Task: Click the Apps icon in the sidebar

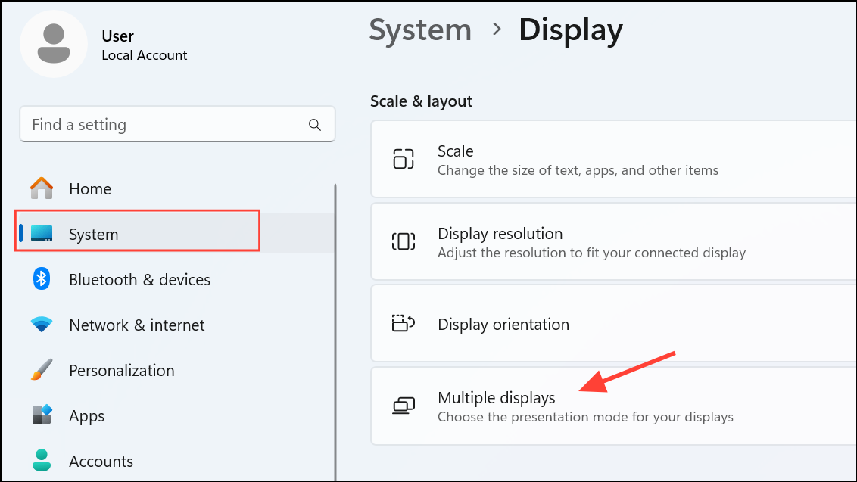Action: (x=42, y=415)
